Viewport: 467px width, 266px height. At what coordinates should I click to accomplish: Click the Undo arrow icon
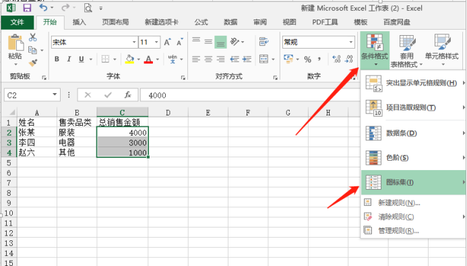44,7
